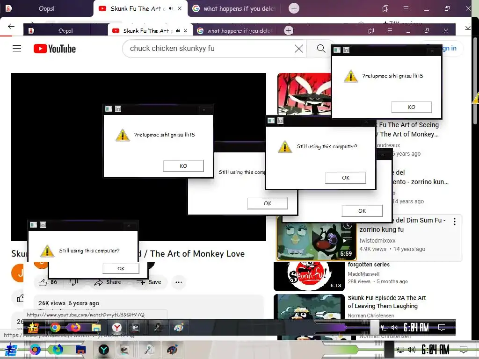Switch to the outer Oops! tab
479x359 pixels.
click(x=46, y=8)
